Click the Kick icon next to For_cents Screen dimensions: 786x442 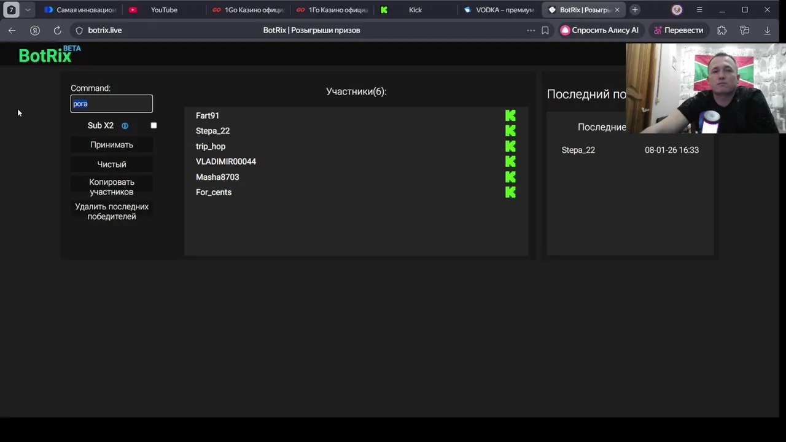tap(510, 192)
